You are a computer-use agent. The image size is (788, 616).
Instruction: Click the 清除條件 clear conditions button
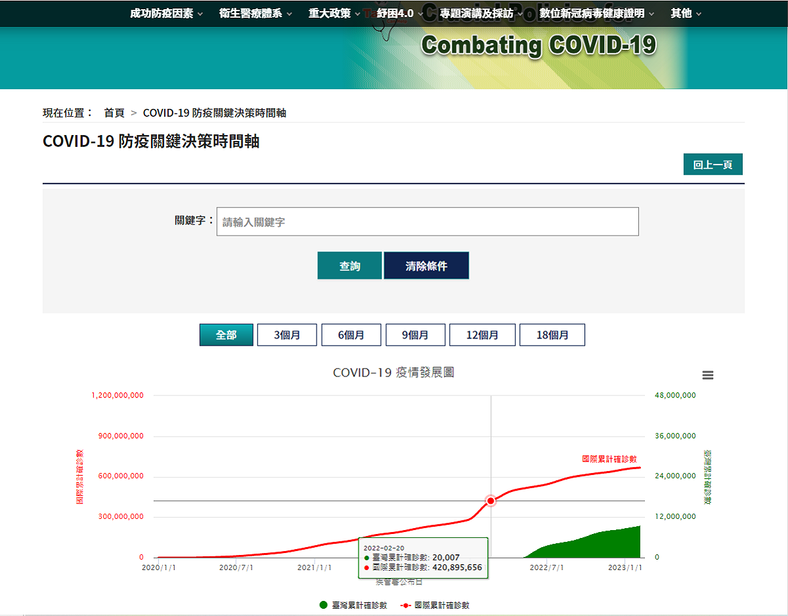click(x=426, y=266)
